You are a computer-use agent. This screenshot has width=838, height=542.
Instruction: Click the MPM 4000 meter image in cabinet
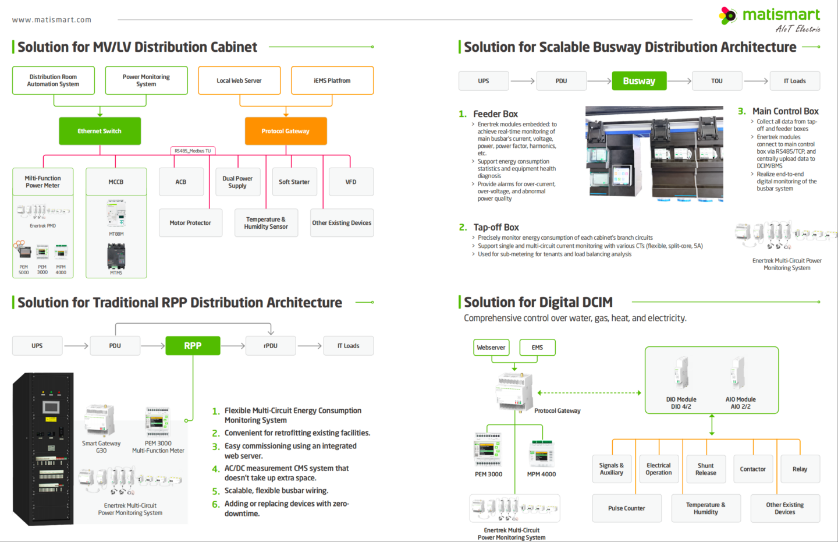click(x=61, y=252)
